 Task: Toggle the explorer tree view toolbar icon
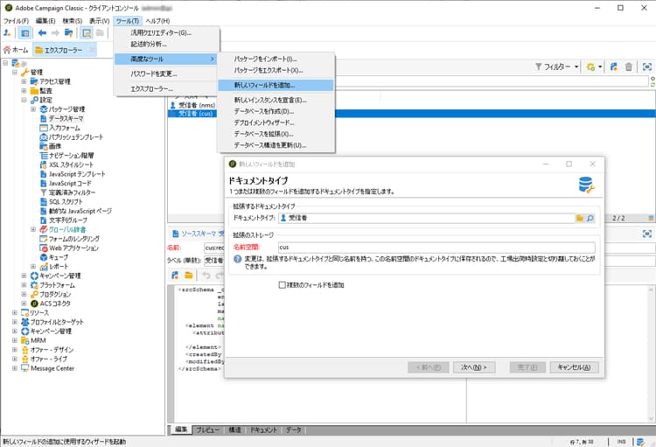tap(24, 32)
